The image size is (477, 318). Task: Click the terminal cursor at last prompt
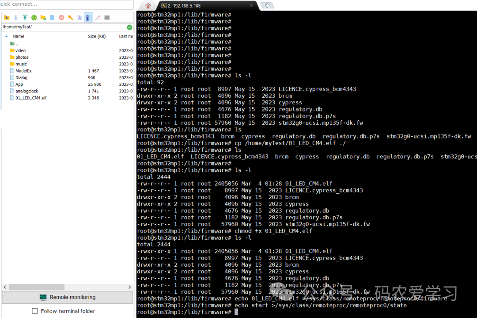(236, 312)
